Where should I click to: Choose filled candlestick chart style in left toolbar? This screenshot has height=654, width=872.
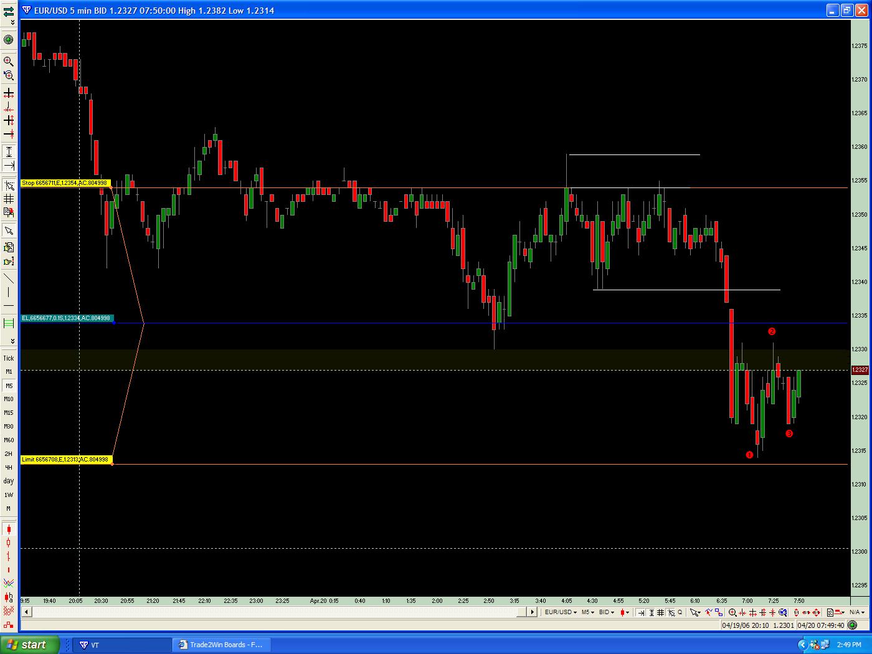click(9, 529)
